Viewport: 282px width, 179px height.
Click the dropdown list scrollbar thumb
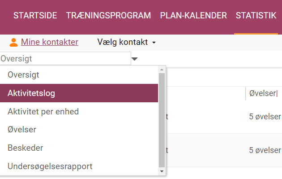pyautogui.click(x=162, y=120)
